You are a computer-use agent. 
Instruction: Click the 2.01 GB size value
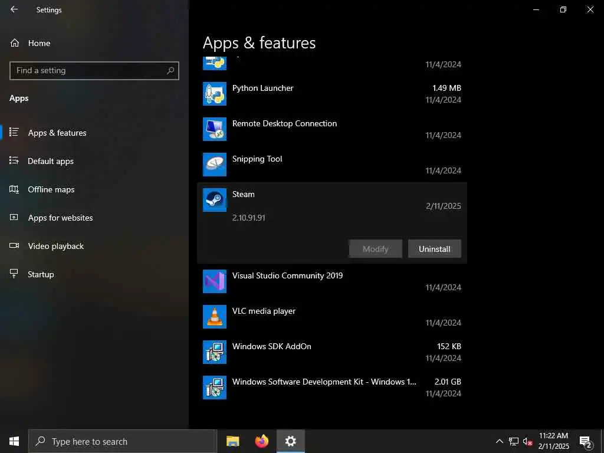coord(448,382)
